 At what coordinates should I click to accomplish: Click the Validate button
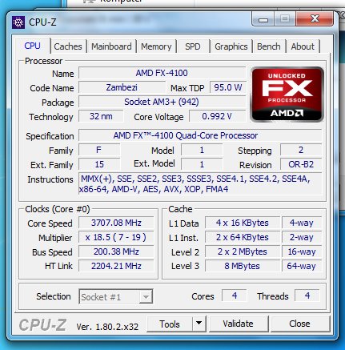(x=239, y=324)
